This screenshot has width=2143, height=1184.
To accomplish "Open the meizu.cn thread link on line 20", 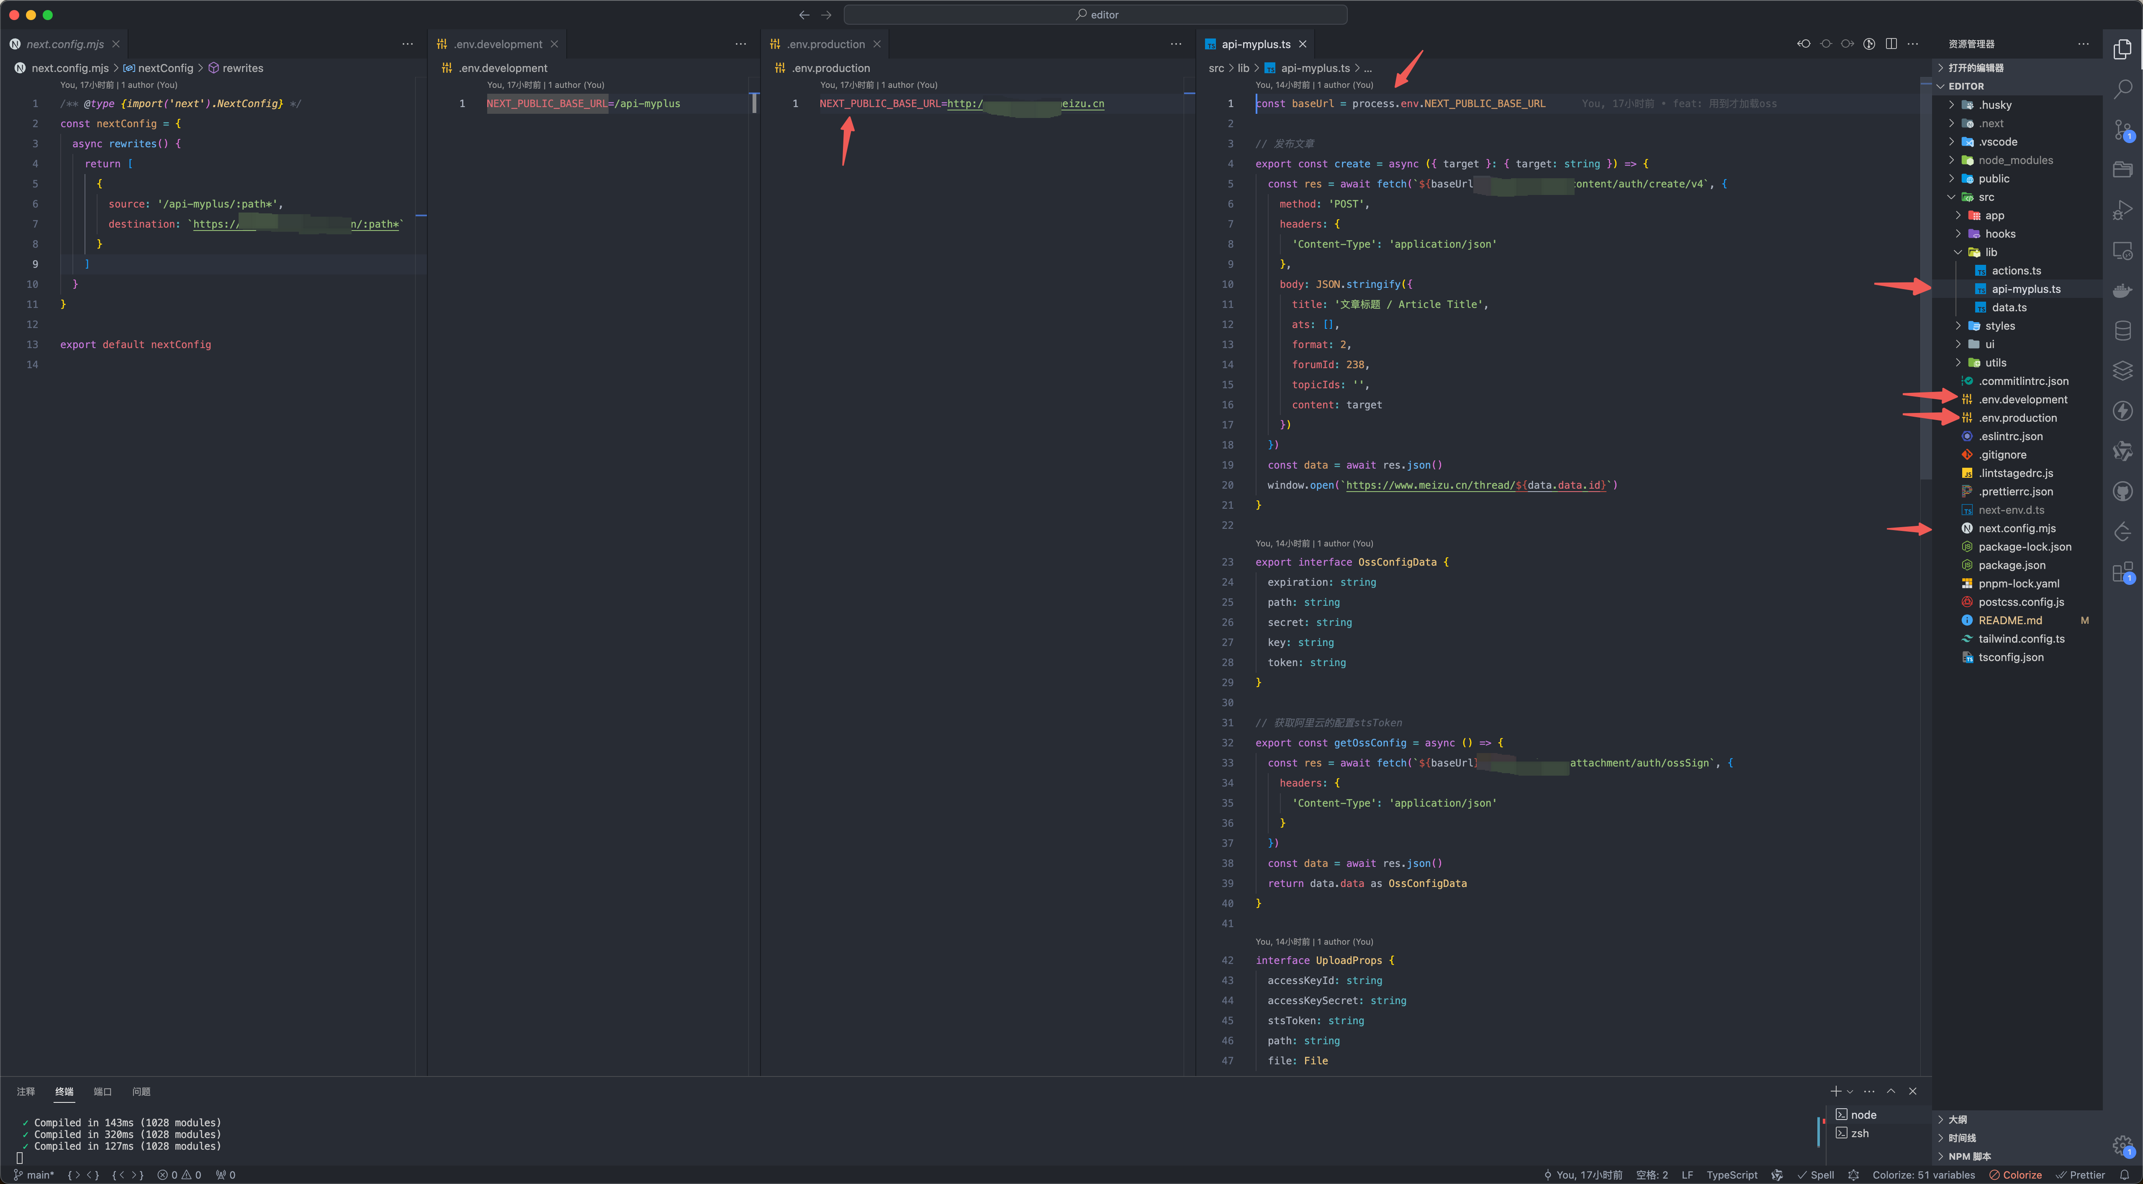I will click(1477, 485).
